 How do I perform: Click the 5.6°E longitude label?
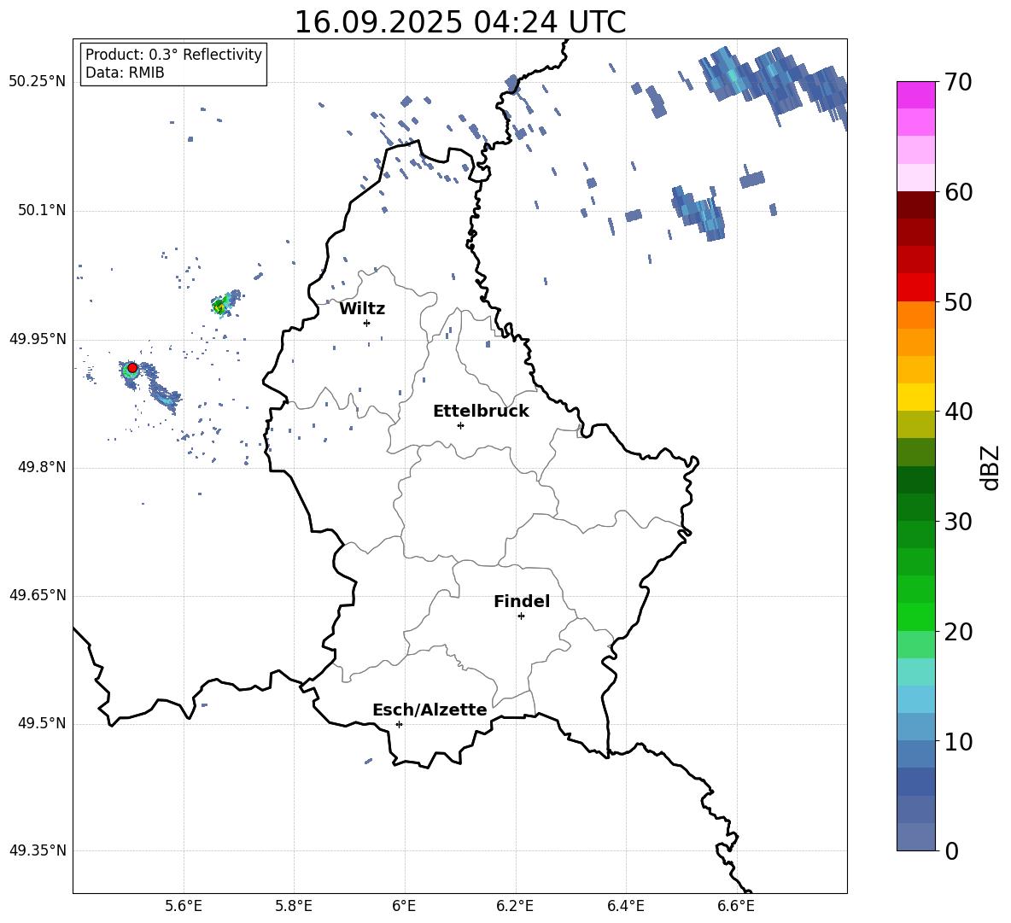coord(183,906)
